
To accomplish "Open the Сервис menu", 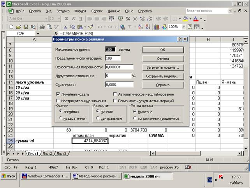I will pos(97,11).
